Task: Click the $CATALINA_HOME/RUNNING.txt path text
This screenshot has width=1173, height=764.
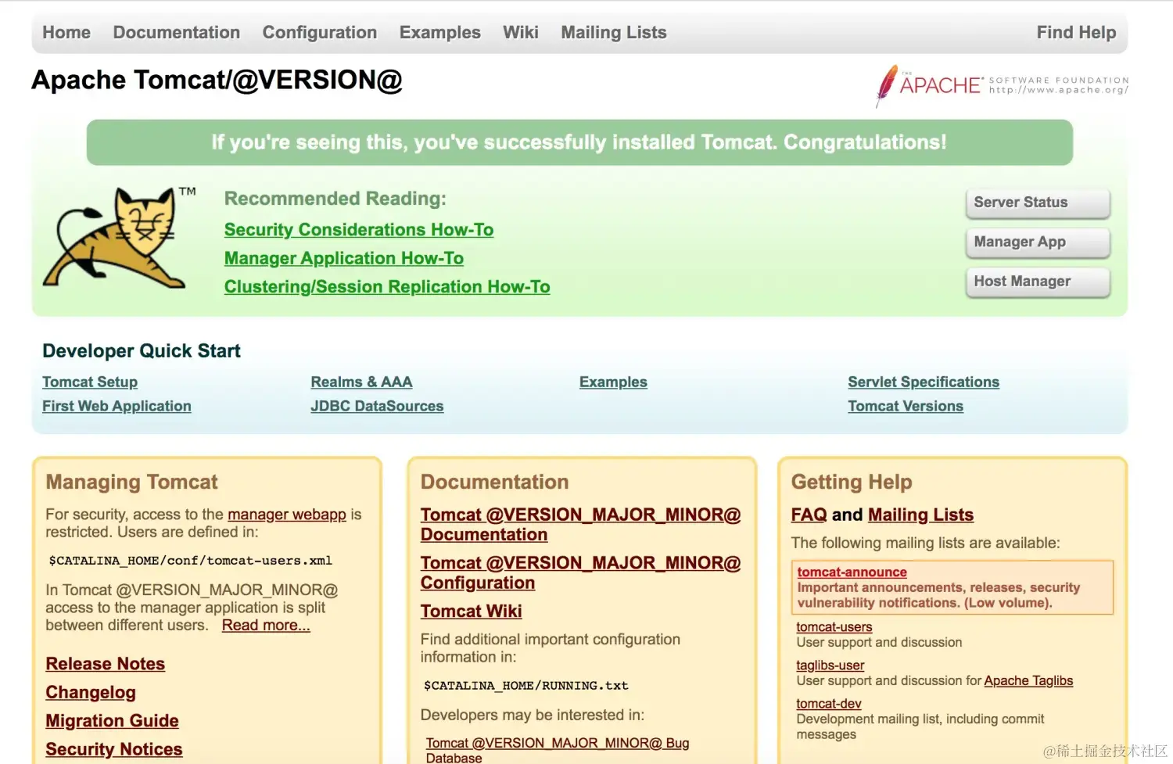Action: click(526, 686)
